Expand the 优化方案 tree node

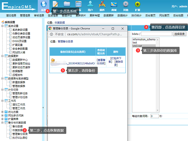(x=2, y=112)
